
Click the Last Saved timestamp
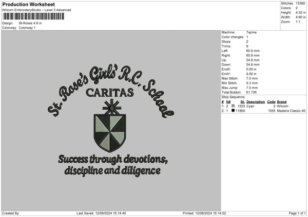(x=101, y=213)
